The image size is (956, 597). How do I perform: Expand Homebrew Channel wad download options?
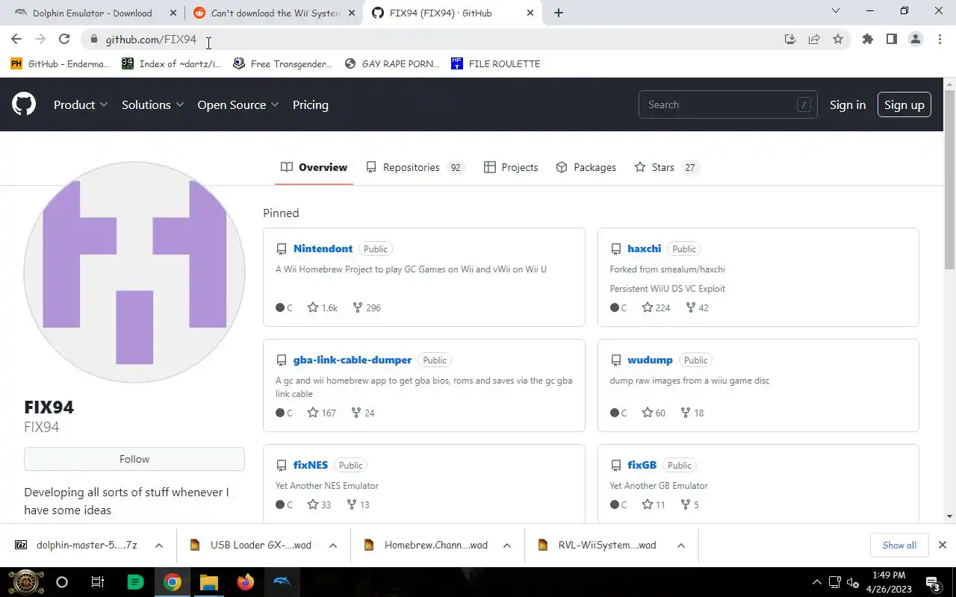(507, 546)
